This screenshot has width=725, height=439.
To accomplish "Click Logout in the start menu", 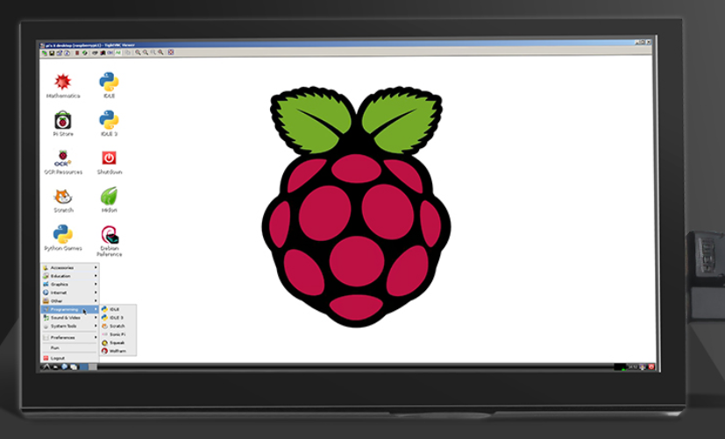I will coord(58,358).
